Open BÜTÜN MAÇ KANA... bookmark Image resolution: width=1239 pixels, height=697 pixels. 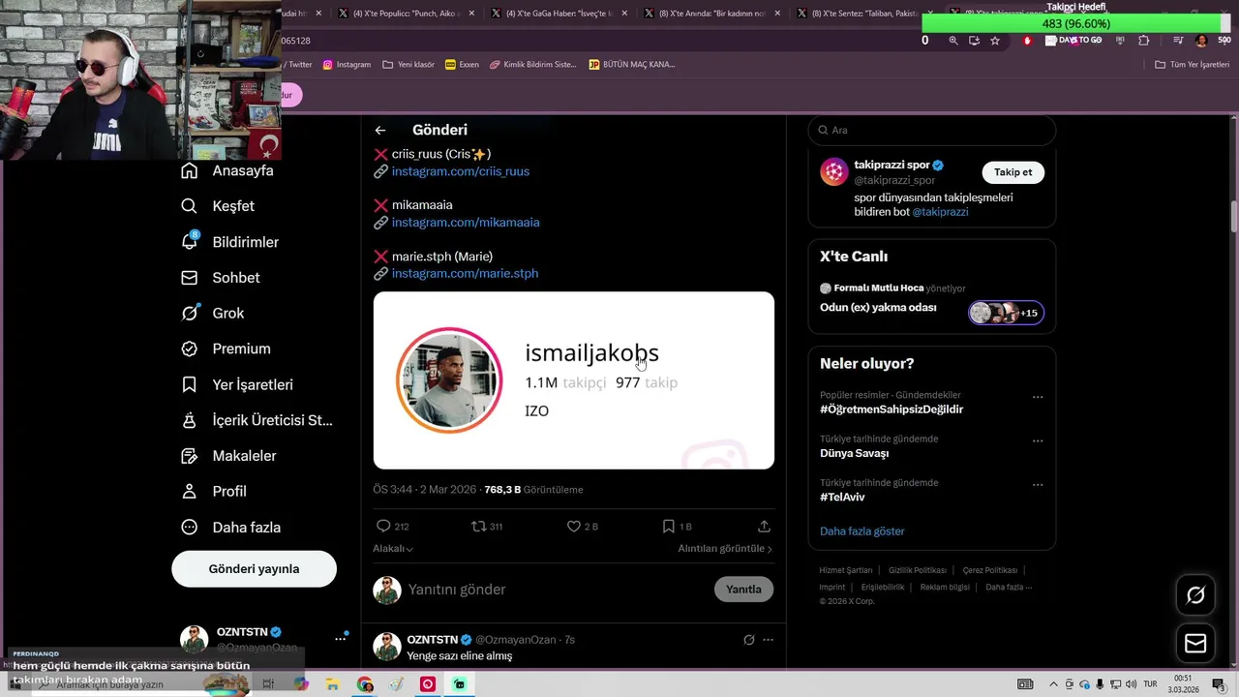631,65
